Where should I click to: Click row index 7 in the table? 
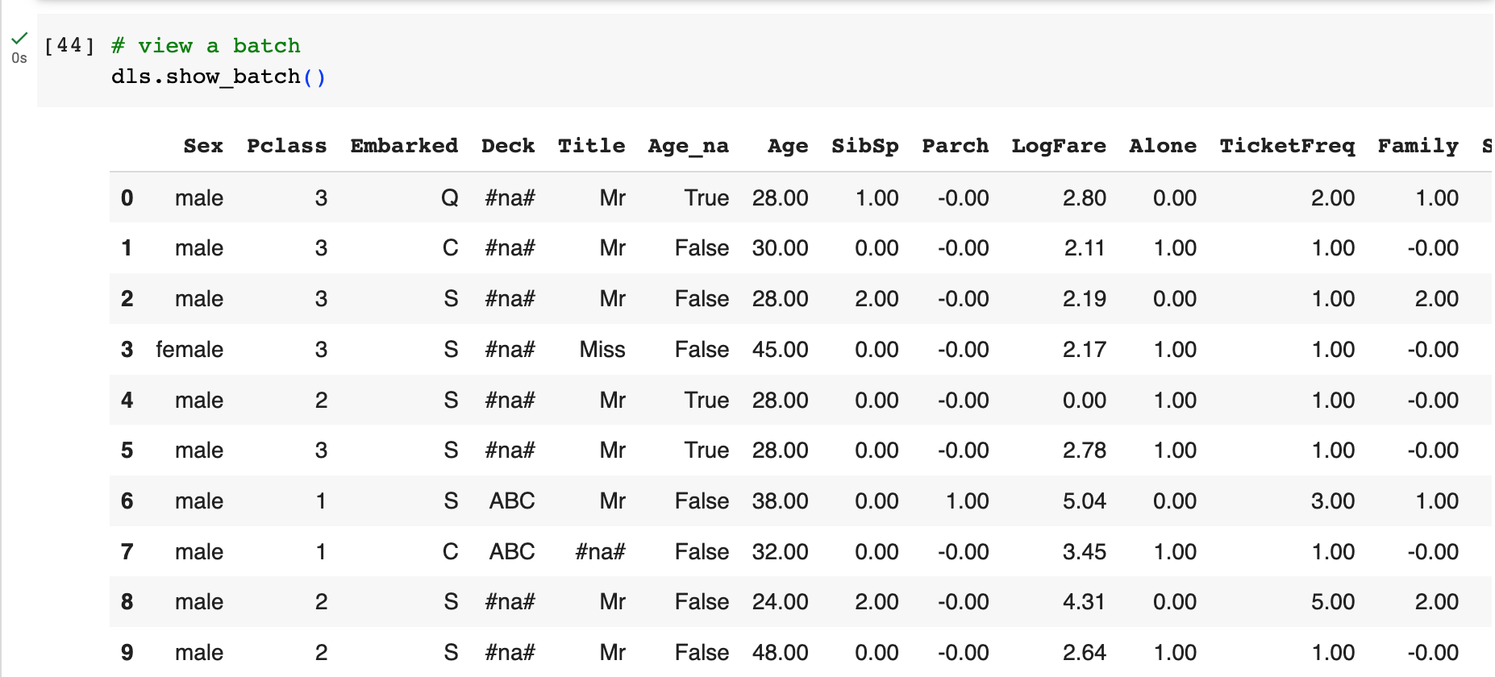(127, 552)
